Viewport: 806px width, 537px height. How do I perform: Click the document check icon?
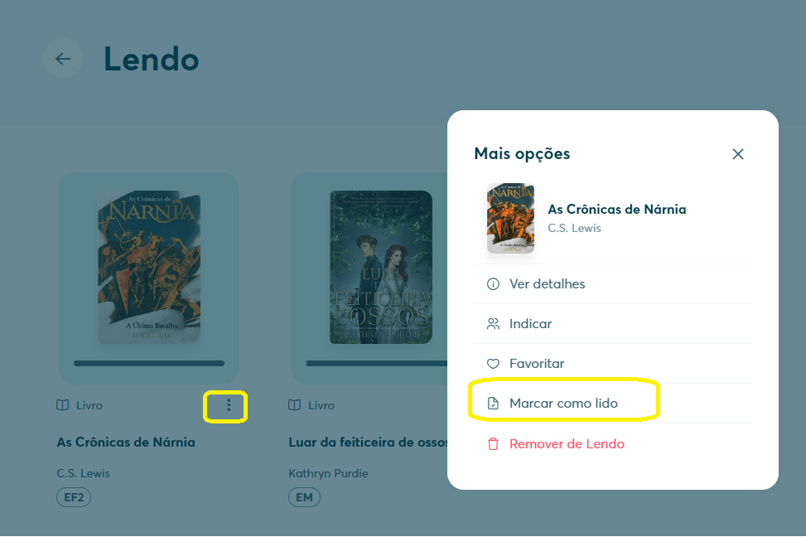(x=492, y=404)
